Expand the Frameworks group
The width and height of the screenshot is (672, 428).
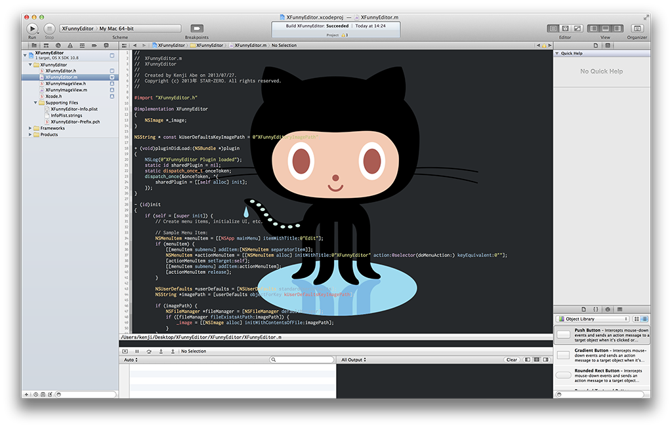(x=30, y=128)
